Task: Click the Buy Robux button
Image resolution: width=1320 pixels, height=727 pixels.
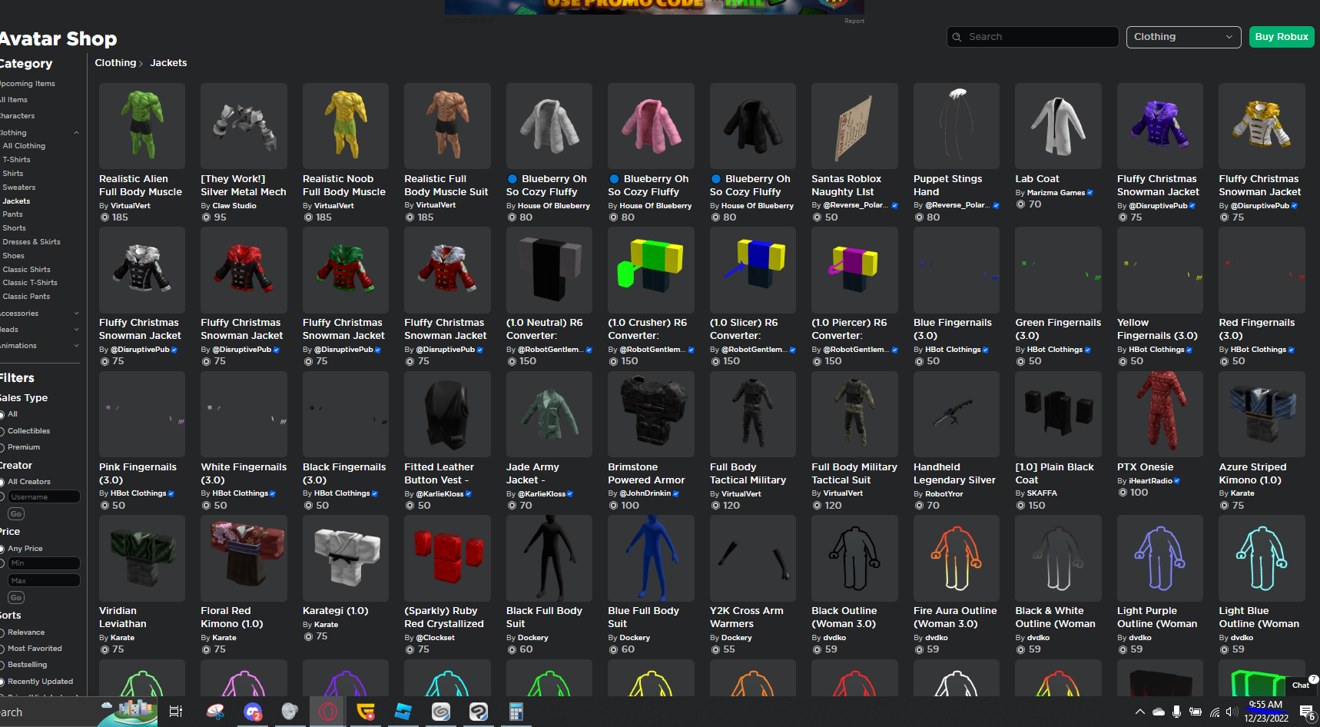Action: [x=1282, y=37]
